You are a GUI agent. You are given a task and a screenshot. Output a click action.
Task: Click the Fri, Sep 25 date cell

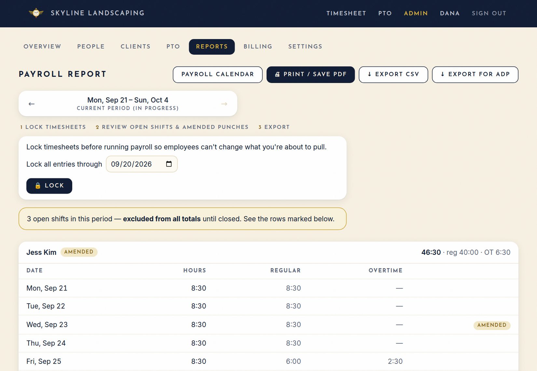click(44, 361)
